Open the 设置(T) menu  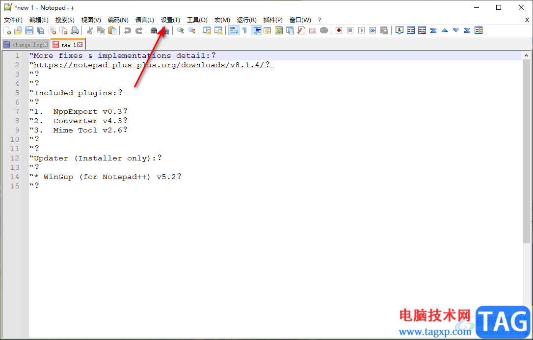(x=170, y=20)
